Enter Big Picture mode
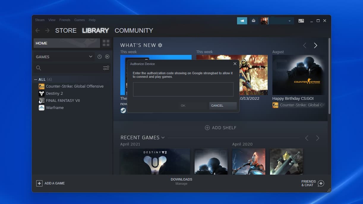Screen dimensions: 363x204 301,20
